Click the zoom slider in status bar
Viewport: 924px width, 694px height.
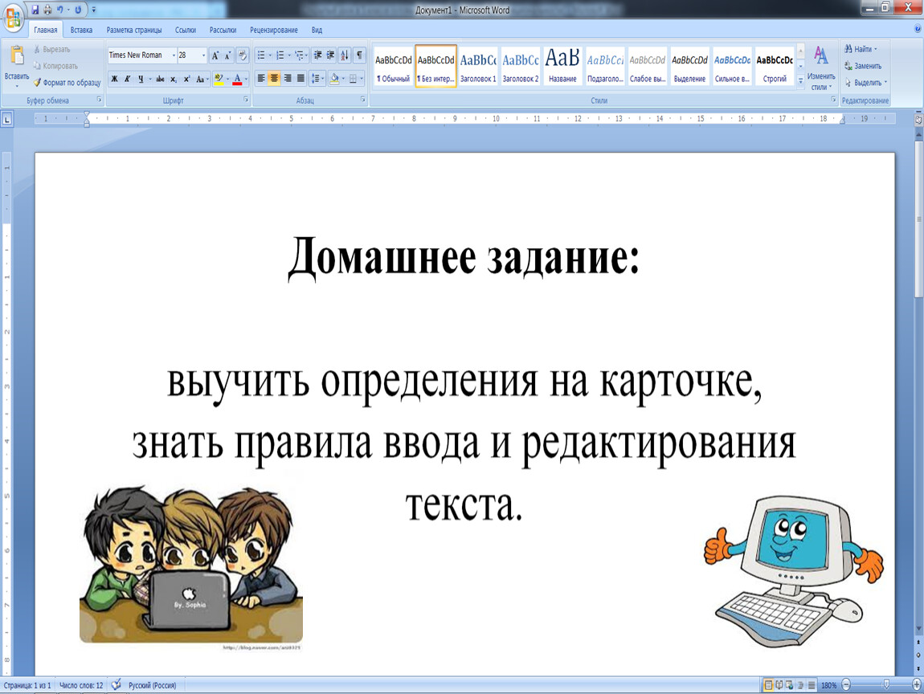point(885,685)
